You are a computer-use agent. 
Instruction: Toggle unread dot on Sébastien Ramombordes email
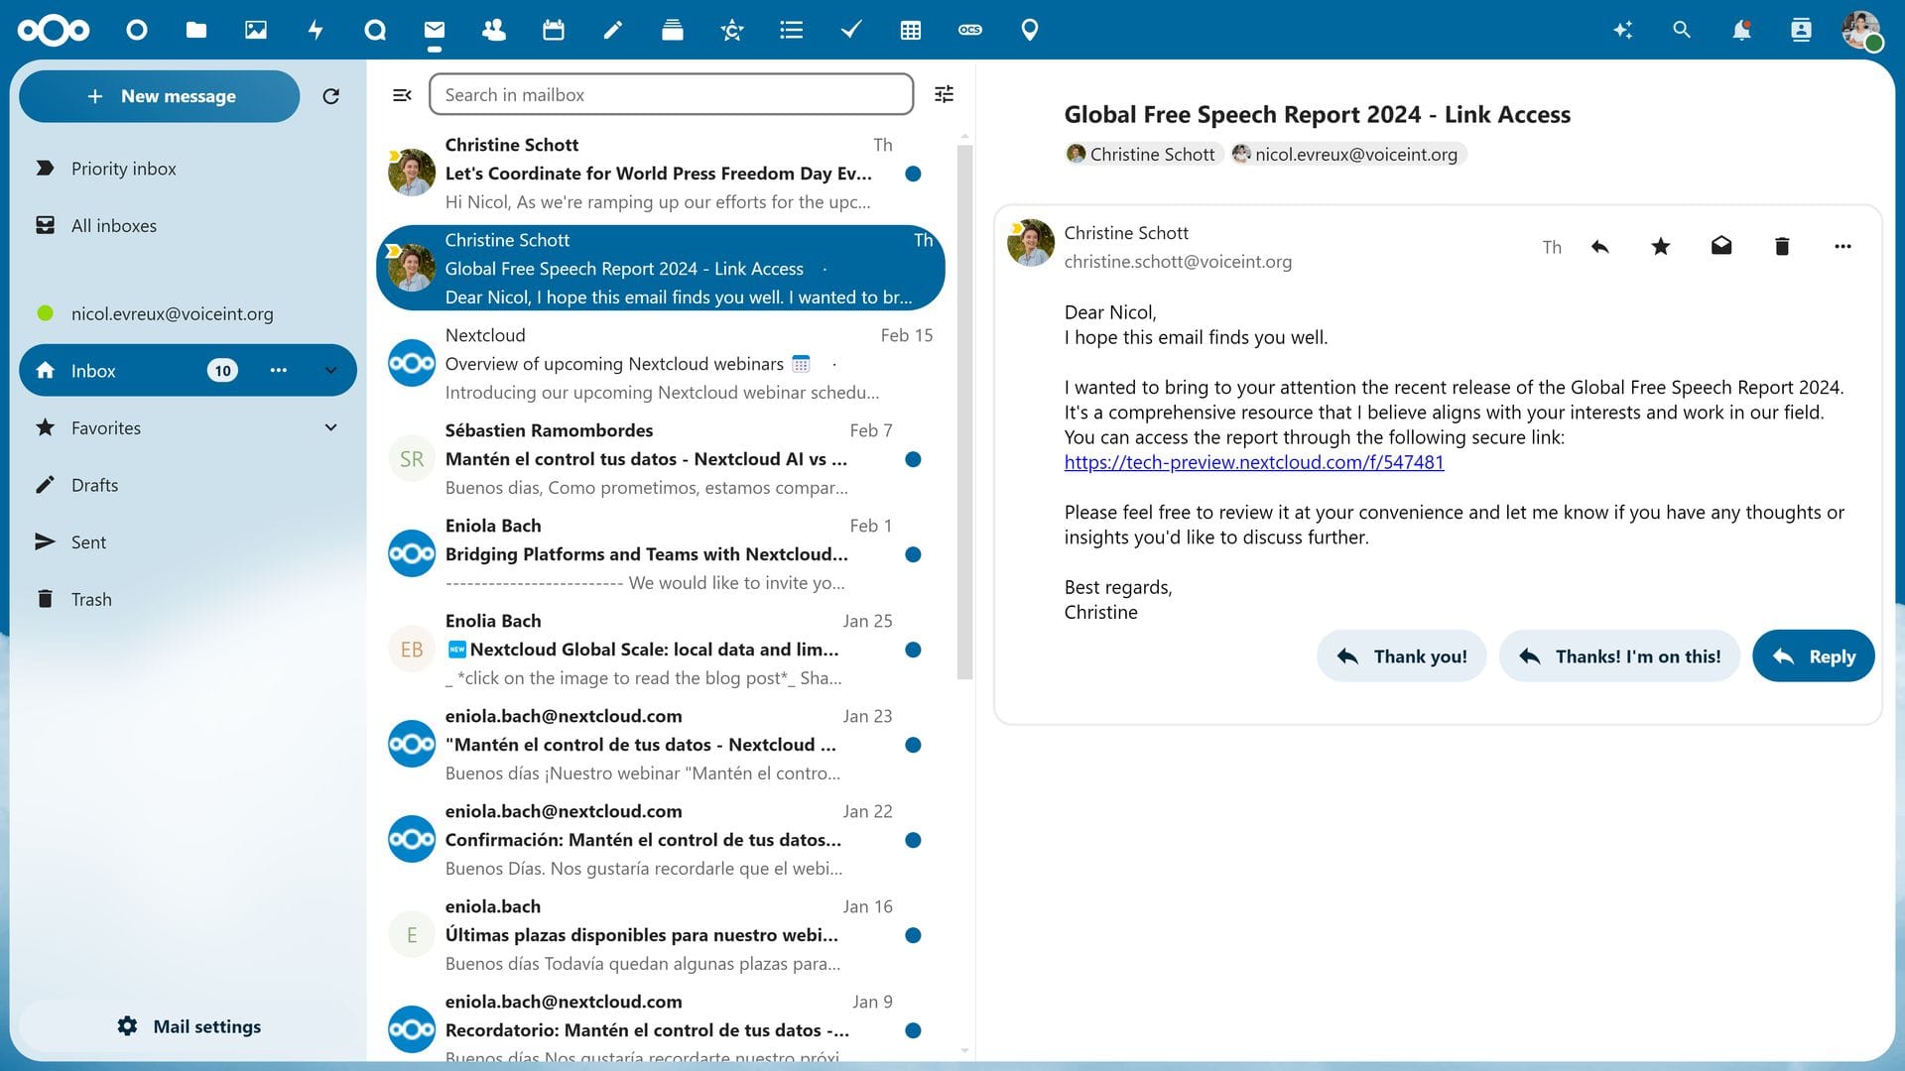pos(914,459)
